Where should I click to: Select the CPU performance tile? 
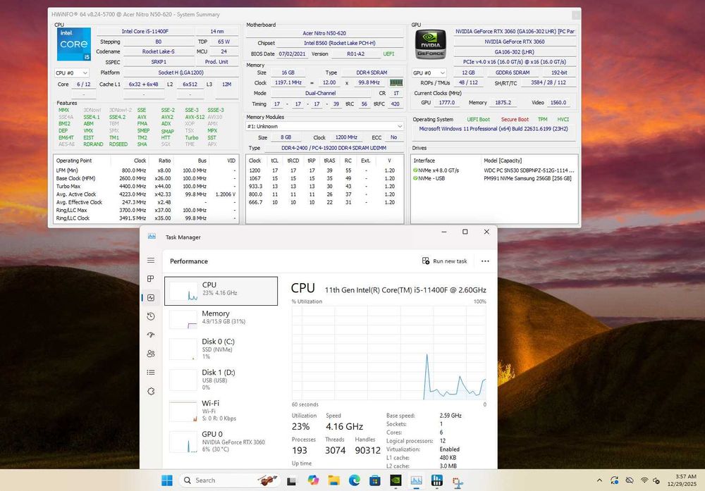pos(221,291)
